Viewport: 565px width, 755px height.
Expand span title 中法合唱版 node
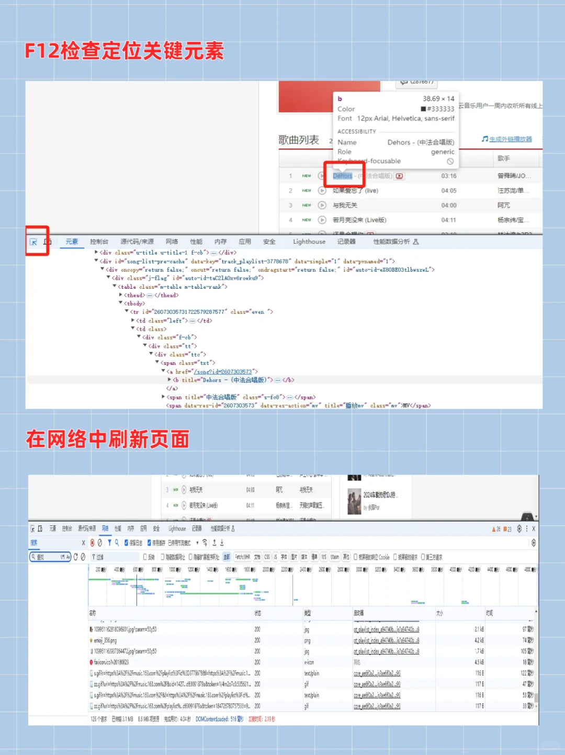163,397
